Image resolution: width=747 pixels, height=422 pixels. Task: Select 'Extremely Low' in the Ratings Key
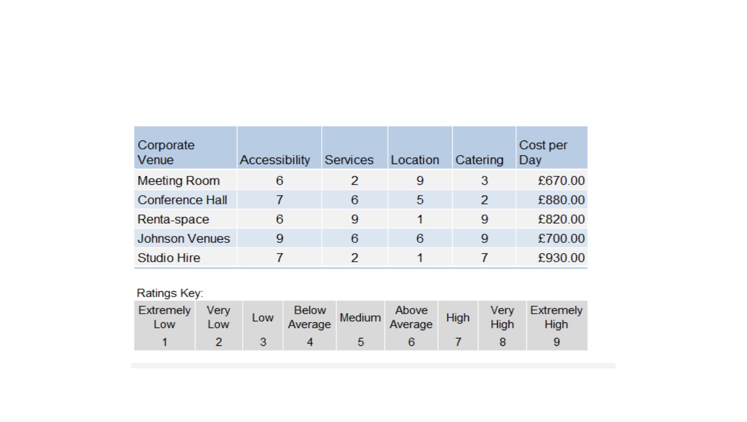(x=164, y=317)
